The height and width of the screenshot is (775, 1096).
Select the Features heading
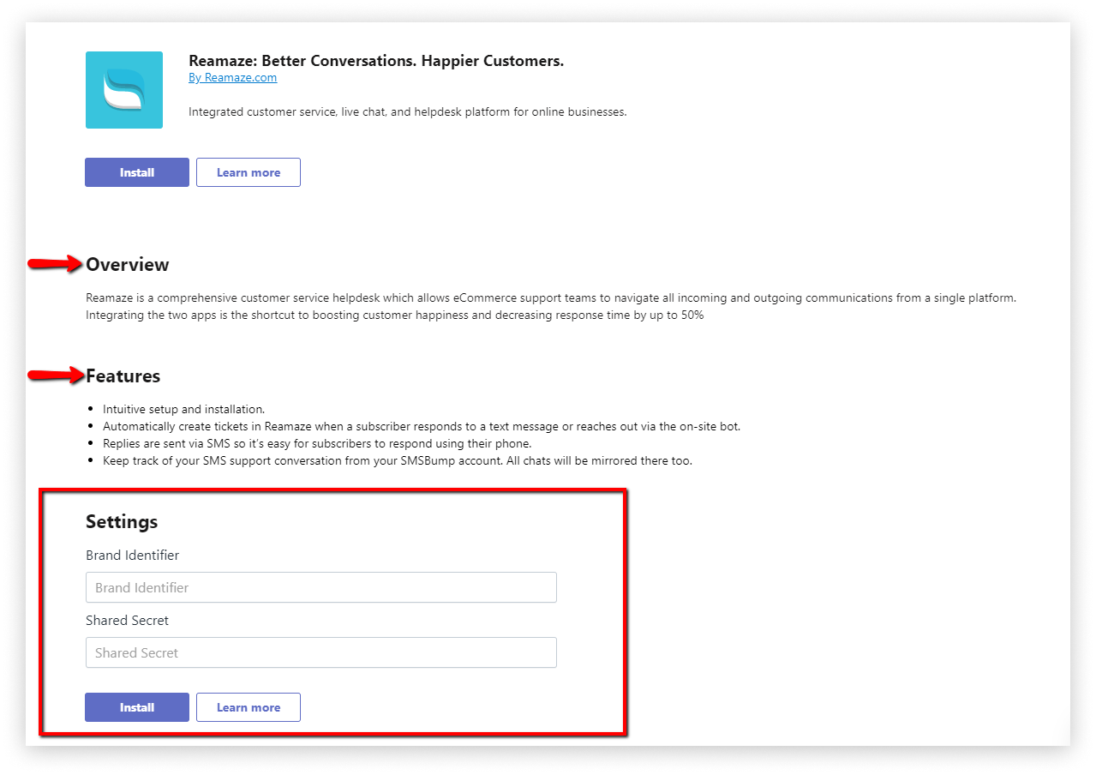123,375
